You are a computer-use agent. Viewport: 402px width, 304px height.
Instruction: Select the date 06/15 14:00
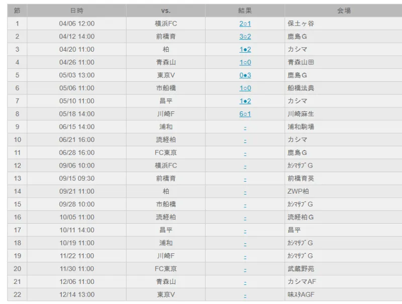[x=77, y=127]
